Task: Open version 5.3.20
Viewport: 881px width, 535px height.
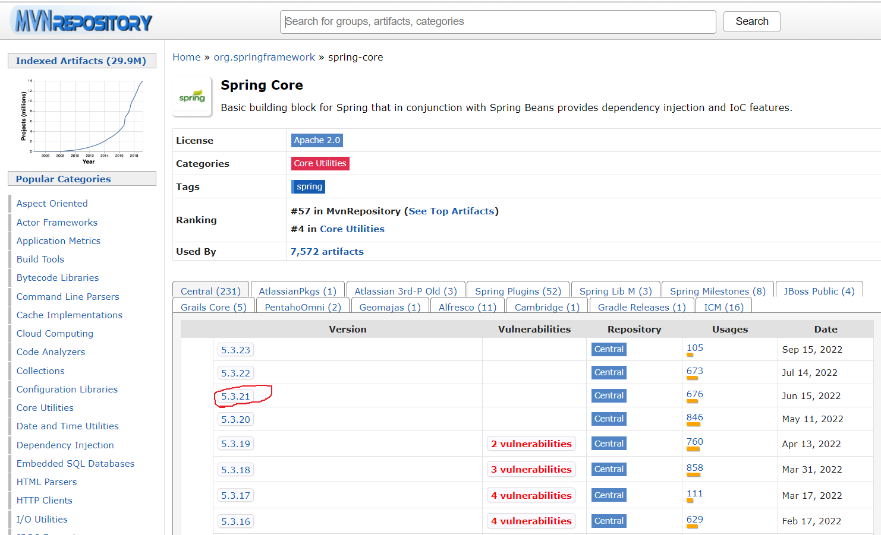Action: (235, 419)
